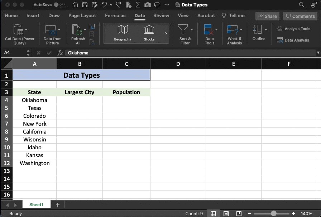
Task: Click the Tell me lightbulb box
Action: click(233, 15)
